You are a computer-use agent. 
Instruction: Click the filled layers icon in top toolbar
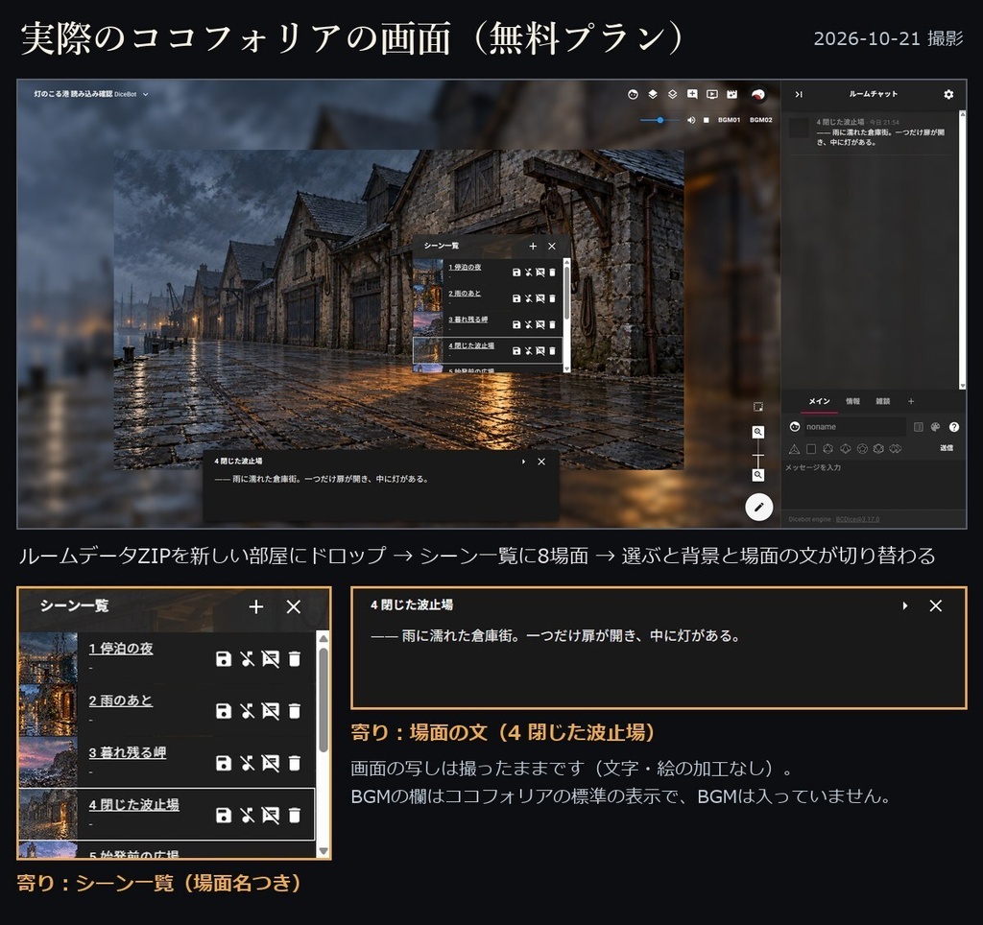coord(653,95)
